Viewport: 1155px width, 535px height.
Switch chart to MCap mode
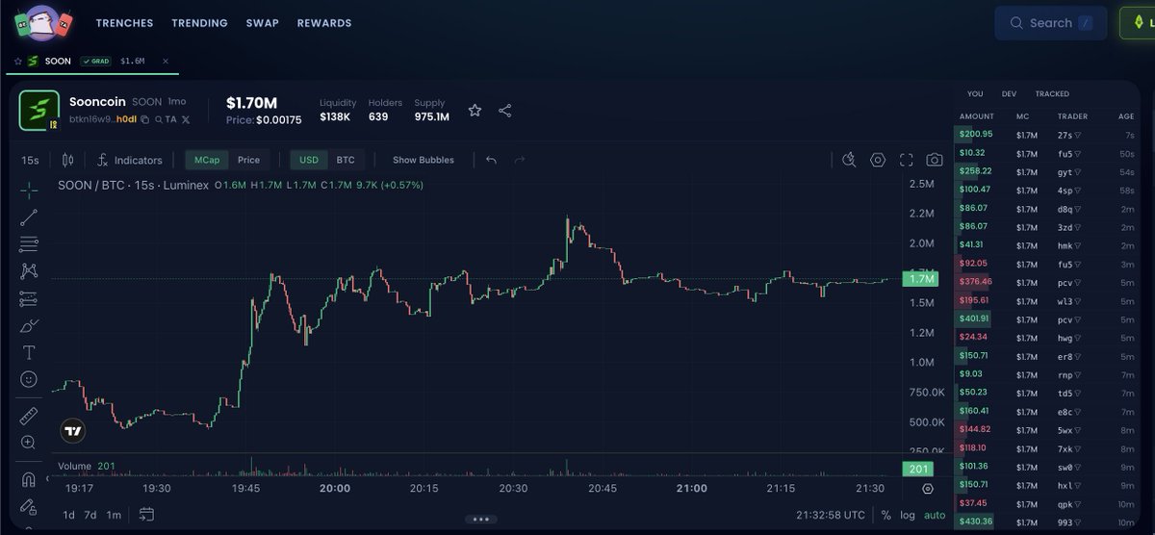(x=206, y=160)
